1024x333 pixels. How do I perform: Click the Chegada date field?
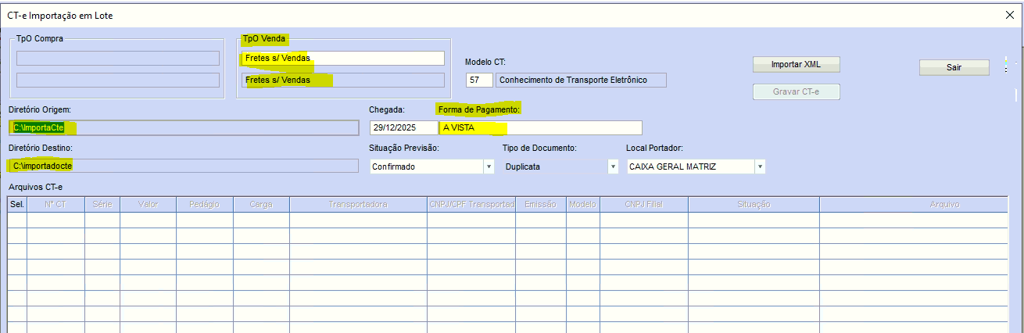403,127
